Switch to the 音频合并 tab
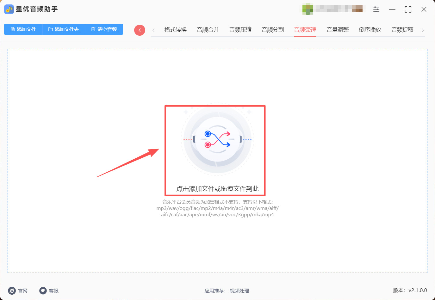Screen dimensions: 435x300 pos(208,30)
